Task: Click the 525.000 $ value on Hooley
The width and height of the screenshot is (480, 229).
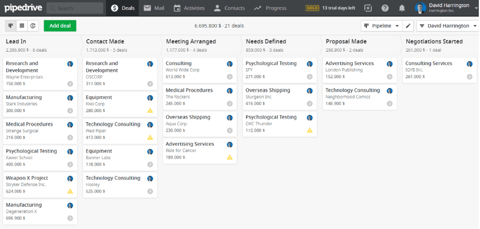Action: click(x=95, y=191)
